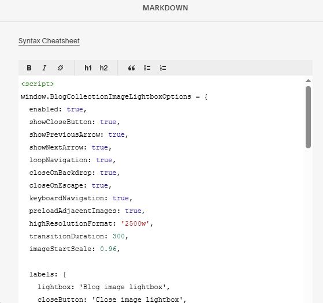Apply heading 1 with the h1 button
323x303 pixels.
88,68
